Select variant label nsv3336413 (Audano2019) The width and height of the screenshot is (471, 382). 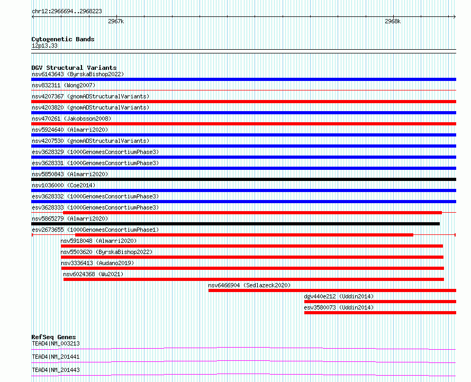pyautogui.click(x=97, y=263)
